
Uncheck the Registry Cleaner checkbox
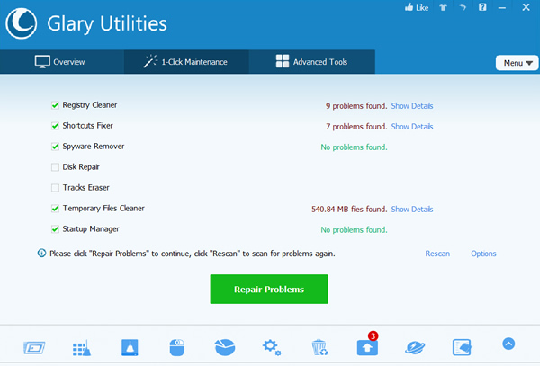pyautogui.click(x=55, y=105)
